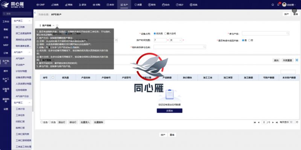The width and height of the screenshot is (301, 150).
Task: Click the home icon in top bar
Action: 272,4
